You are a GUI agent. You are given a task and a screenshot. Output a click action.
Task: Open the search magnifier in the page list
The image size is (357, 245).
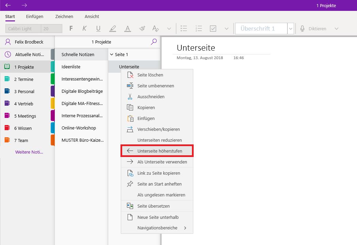pos(154,41)
